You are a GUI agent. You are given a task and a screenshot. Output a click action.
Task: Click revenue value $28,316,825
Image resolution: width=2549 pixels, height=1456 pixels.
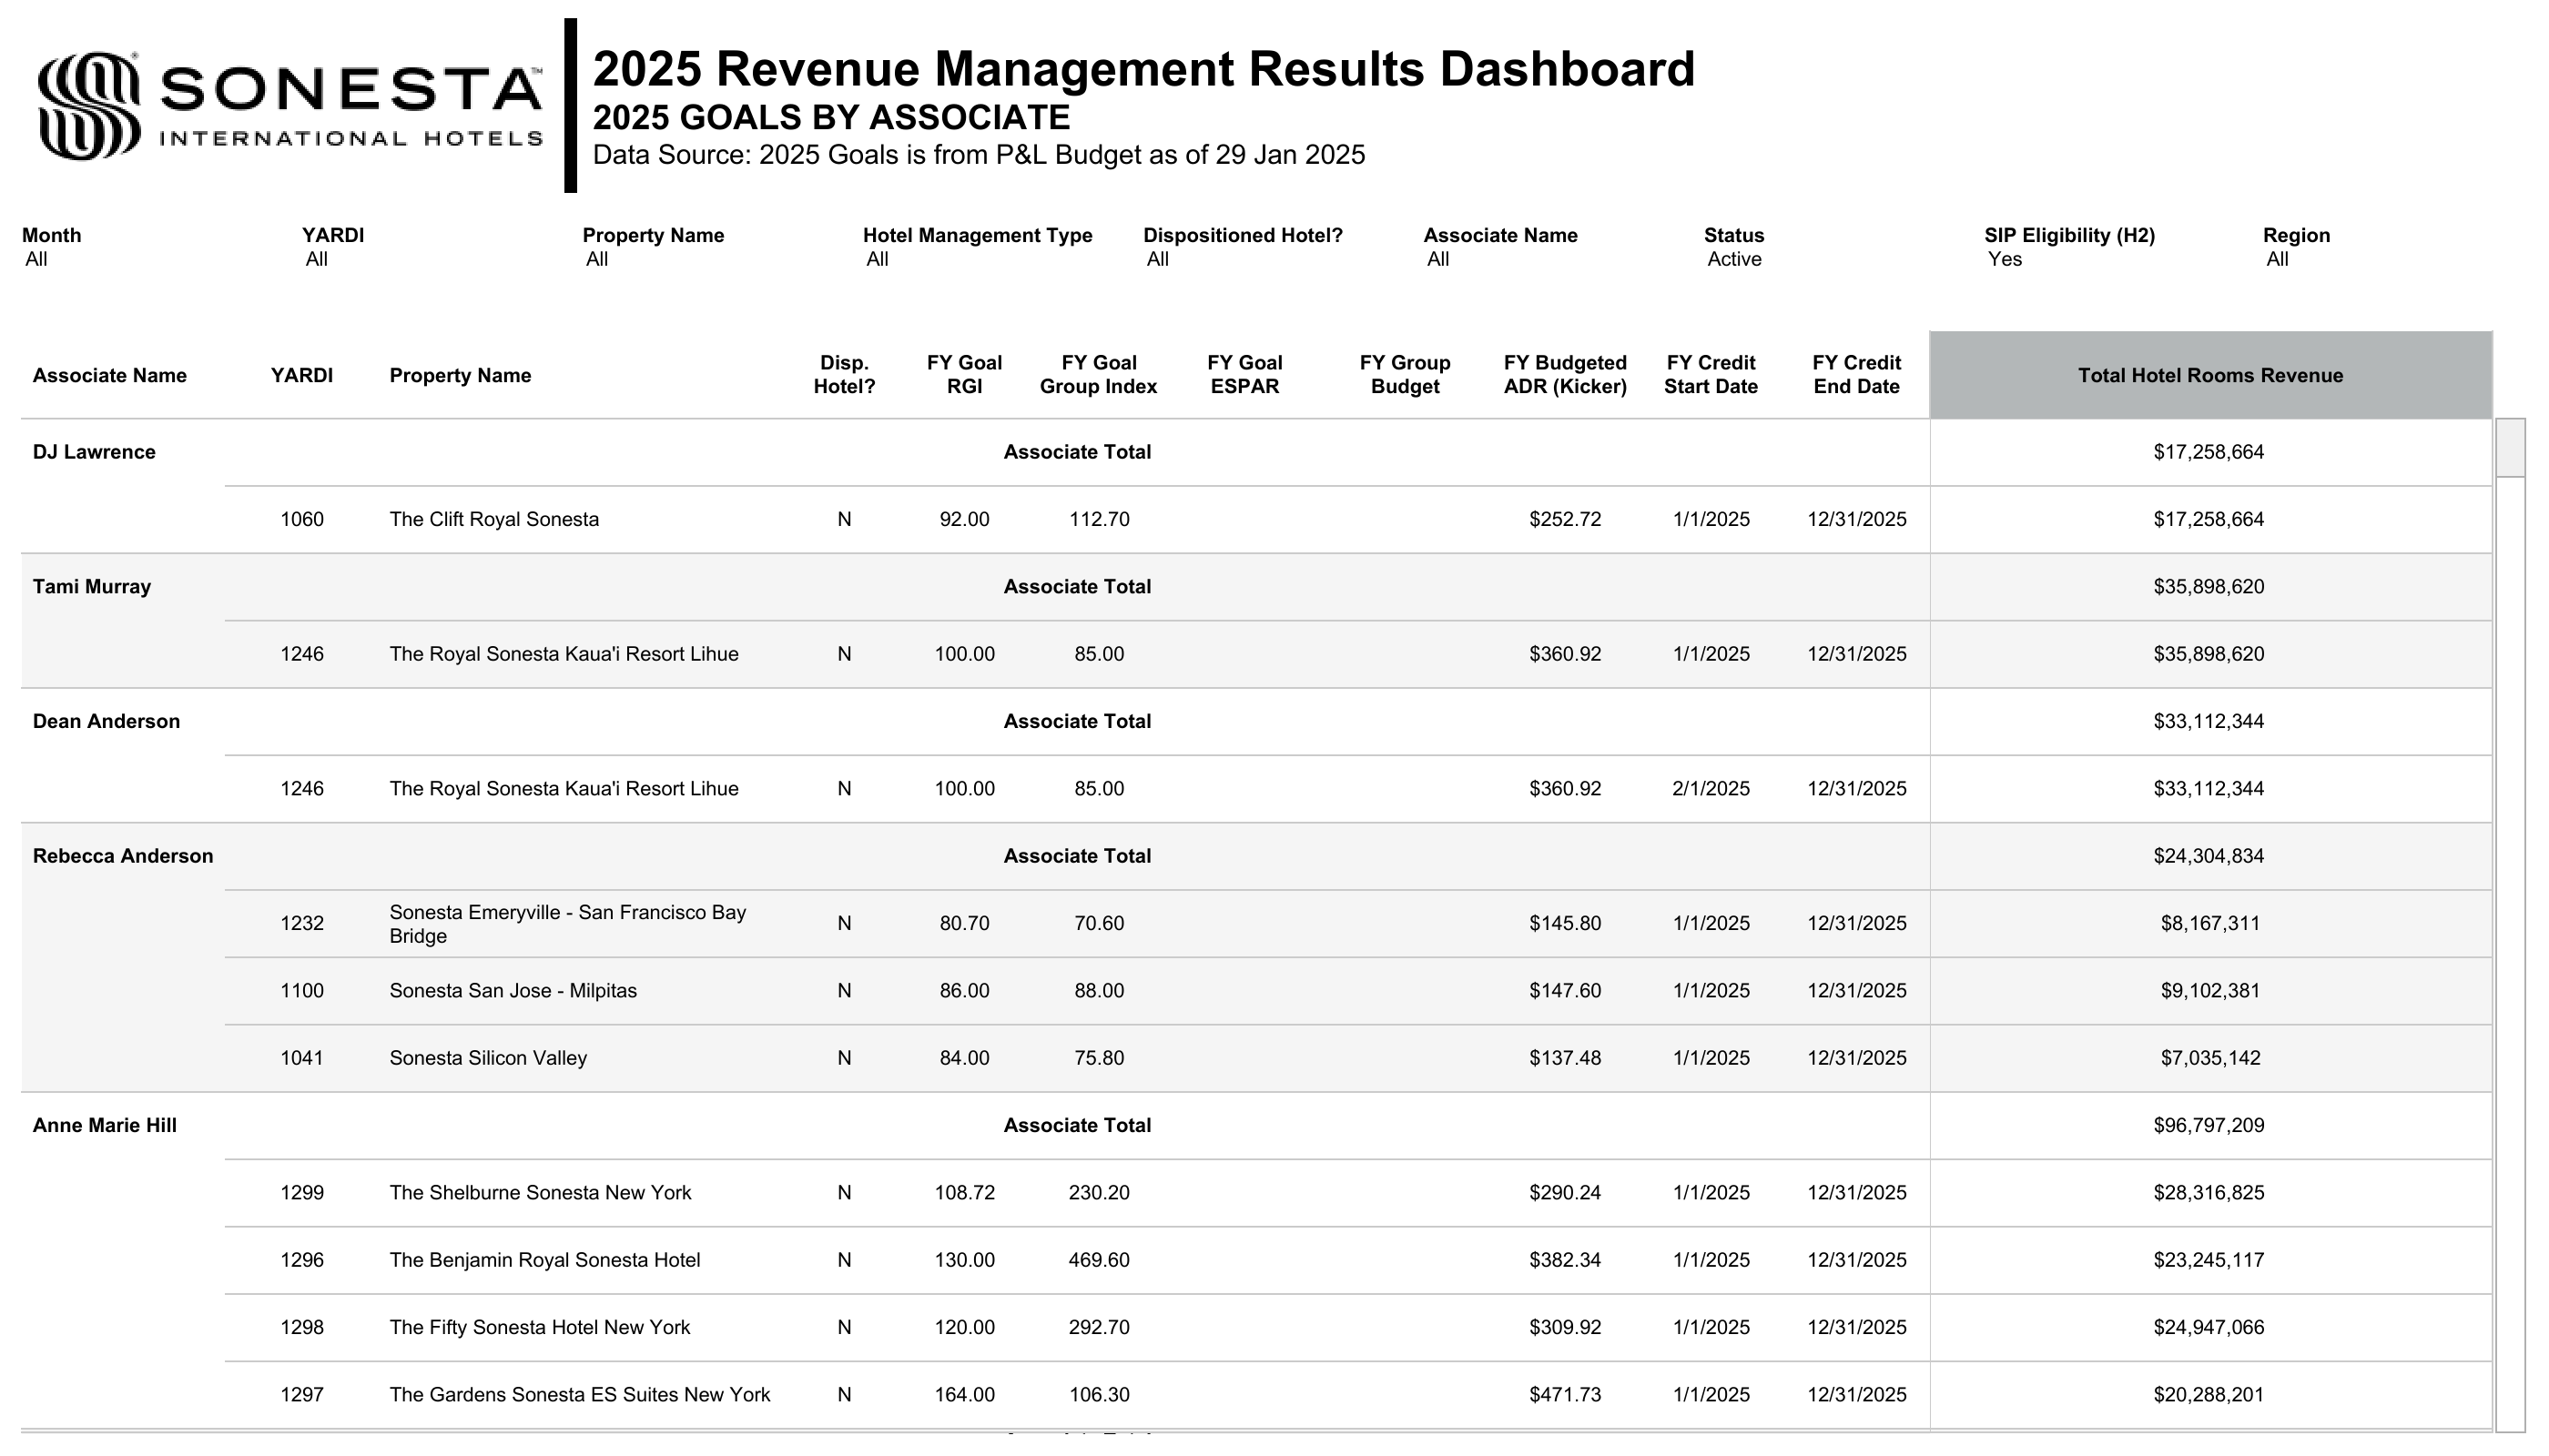point(2209,1193)
